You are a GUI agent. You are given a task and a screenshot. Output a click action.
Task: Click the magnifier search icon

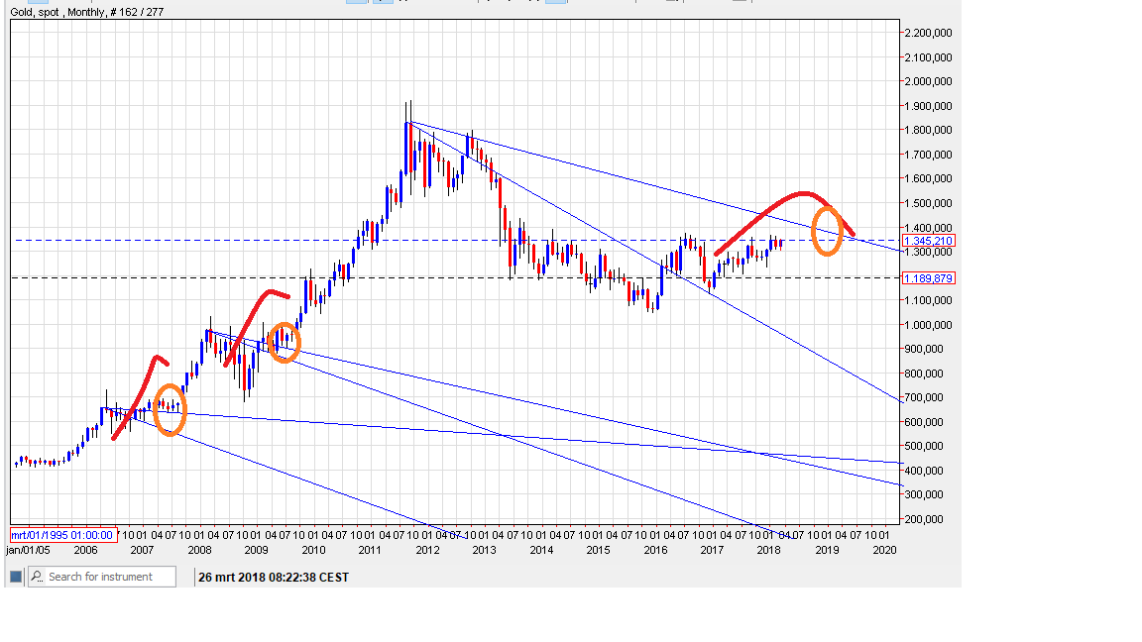coord(36,577)
